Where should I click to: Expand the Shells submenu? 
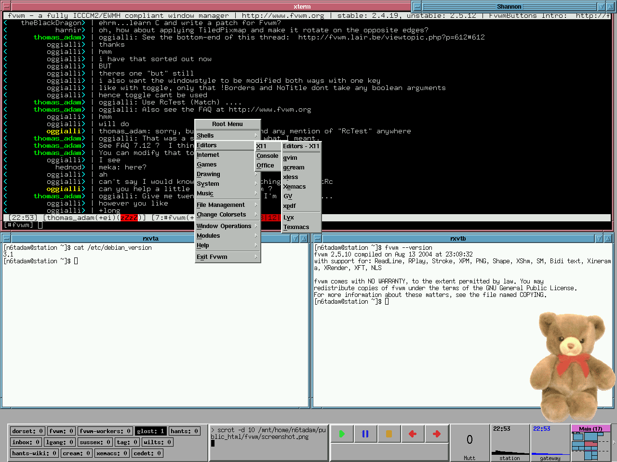[x=228, y=136]
